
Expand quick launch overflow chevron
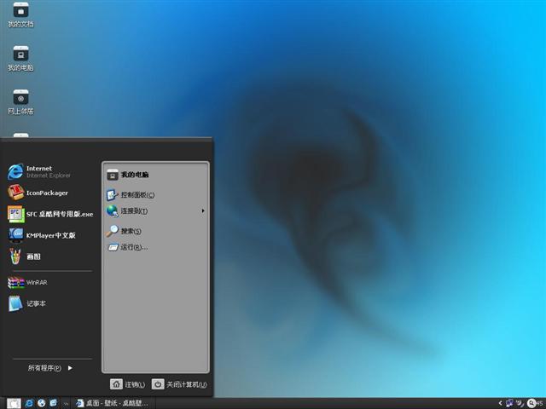click(66, 404)
